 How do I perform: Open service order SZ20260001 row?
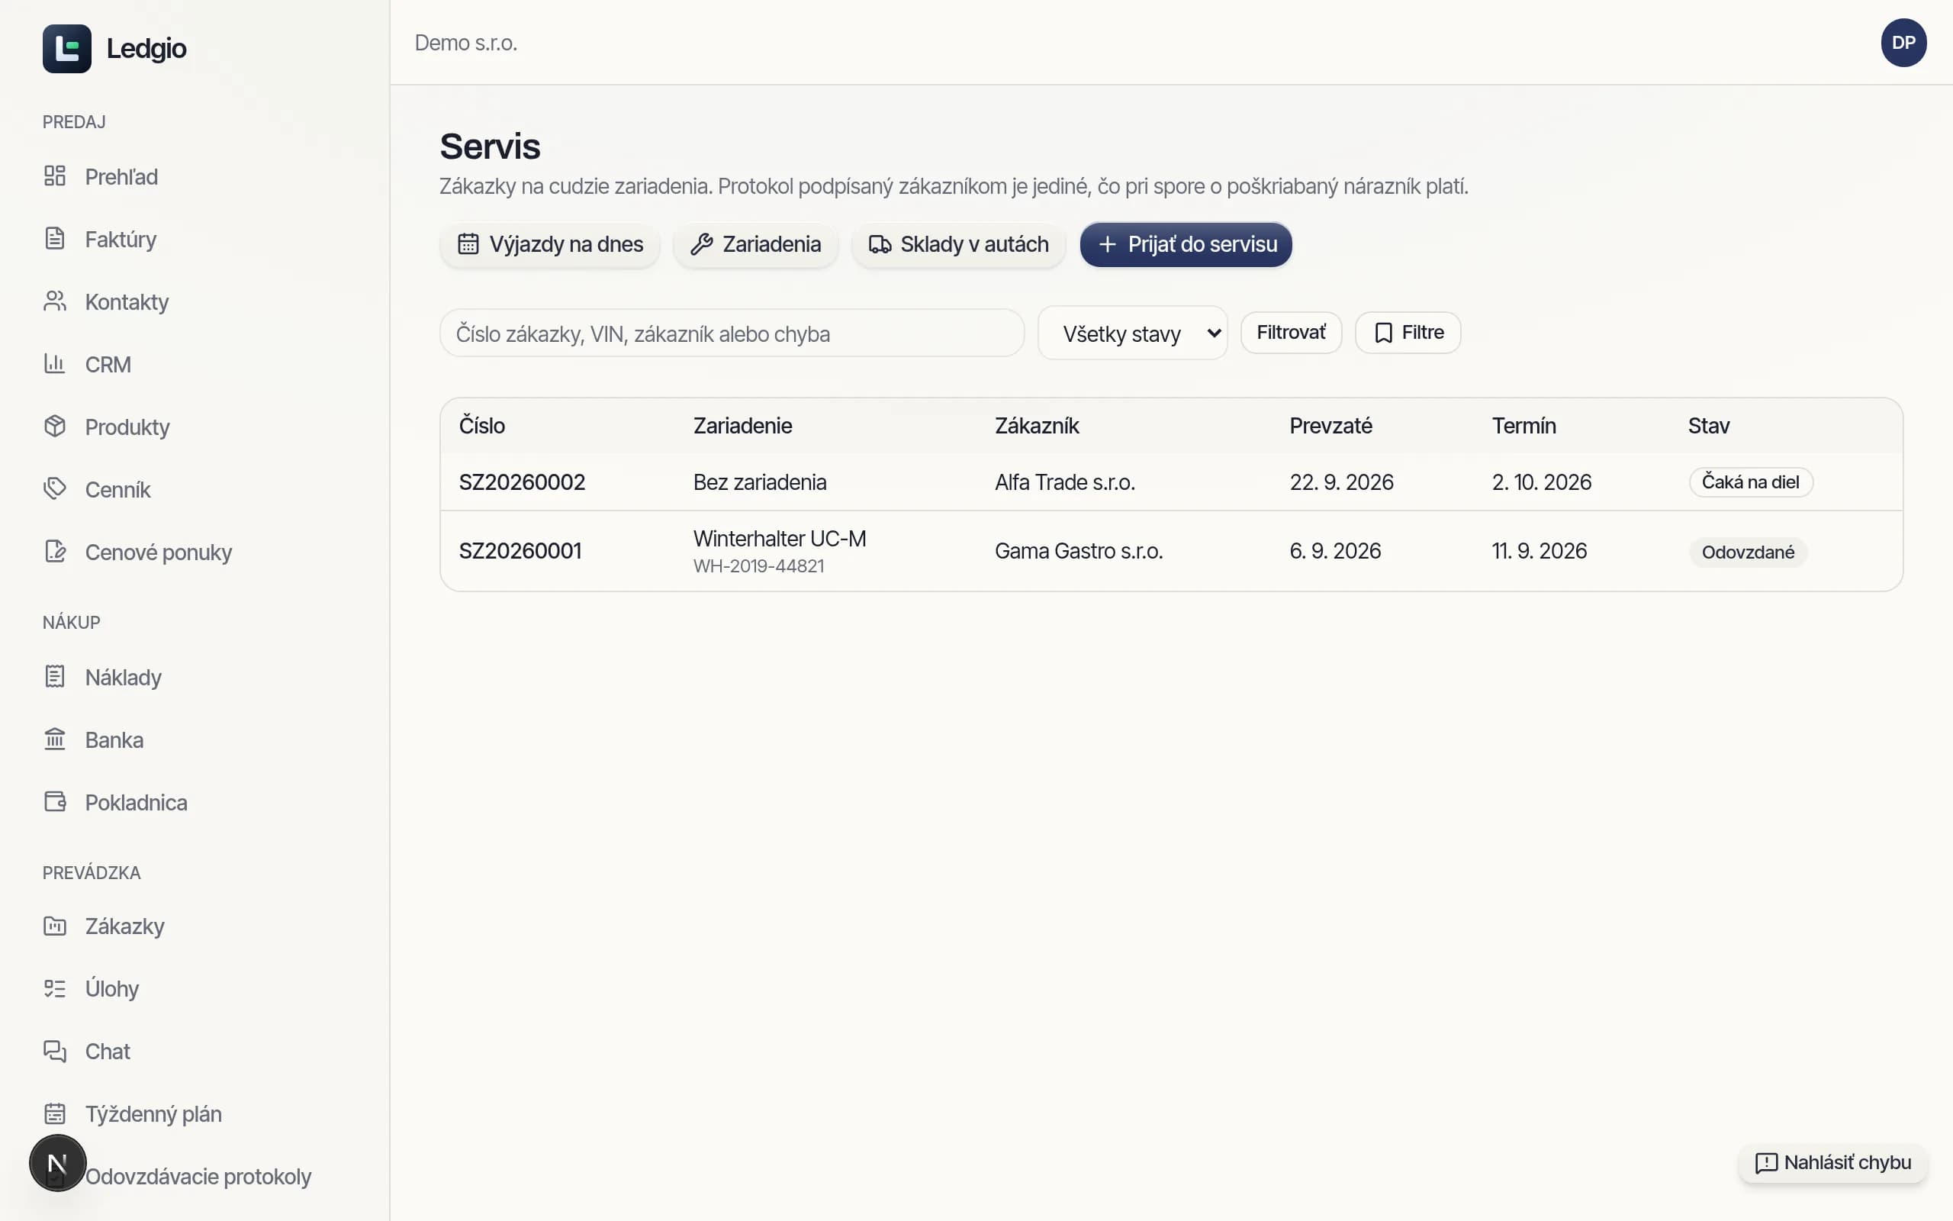(1171, 552)
